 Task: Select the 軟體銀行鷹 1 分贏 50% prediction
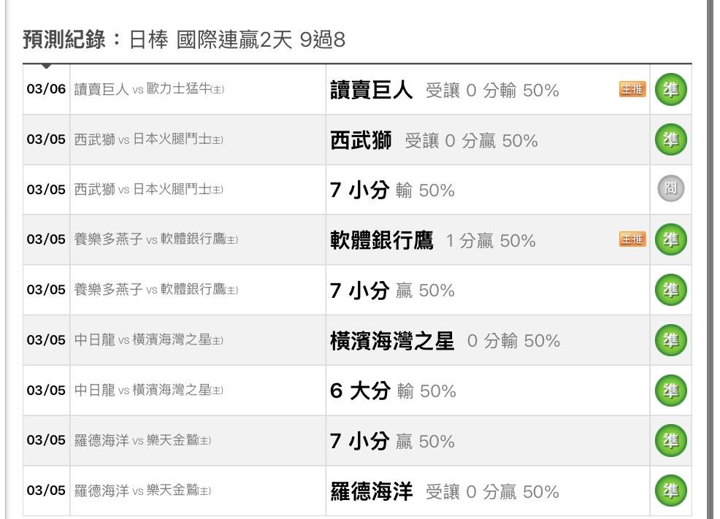[433, 240]
